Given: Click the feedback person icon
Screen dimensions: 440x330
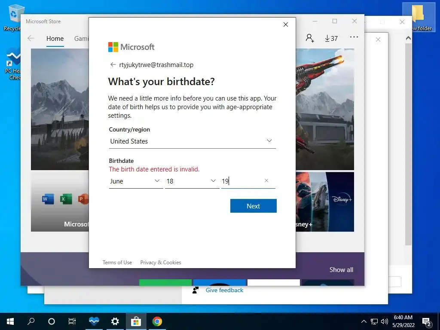Looking at the screenshot, I should click(196, 290).
